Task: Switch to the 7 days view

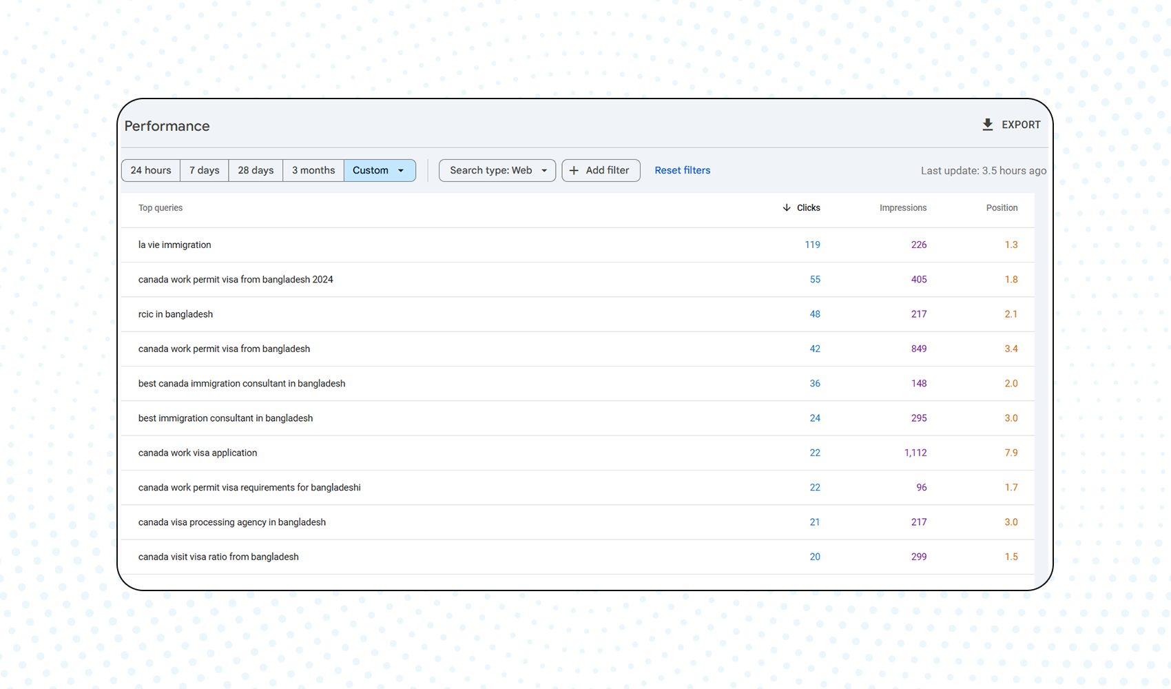Action: tap(204, 170)
